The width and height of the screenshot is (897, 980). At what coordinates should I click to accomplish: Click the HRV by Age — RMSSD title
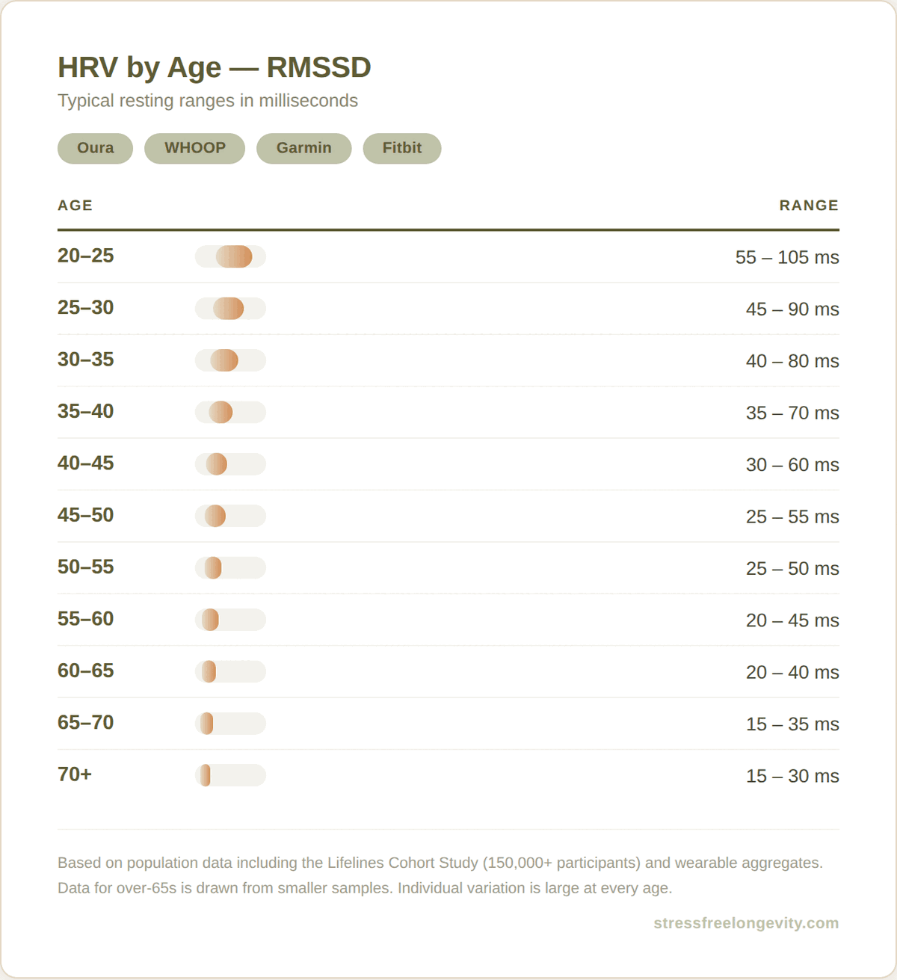215,67
